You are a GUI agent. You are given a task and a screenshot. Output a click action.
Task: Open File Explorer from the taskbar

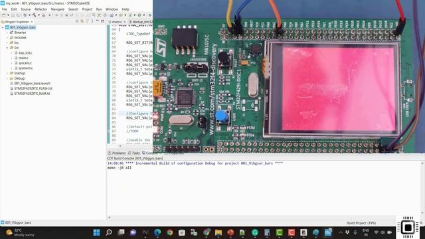(x=218, y=232)
